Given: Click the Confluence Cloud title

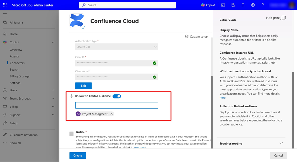Looking at the screenshot, I should pyautogui.click(x=114, y=21).
